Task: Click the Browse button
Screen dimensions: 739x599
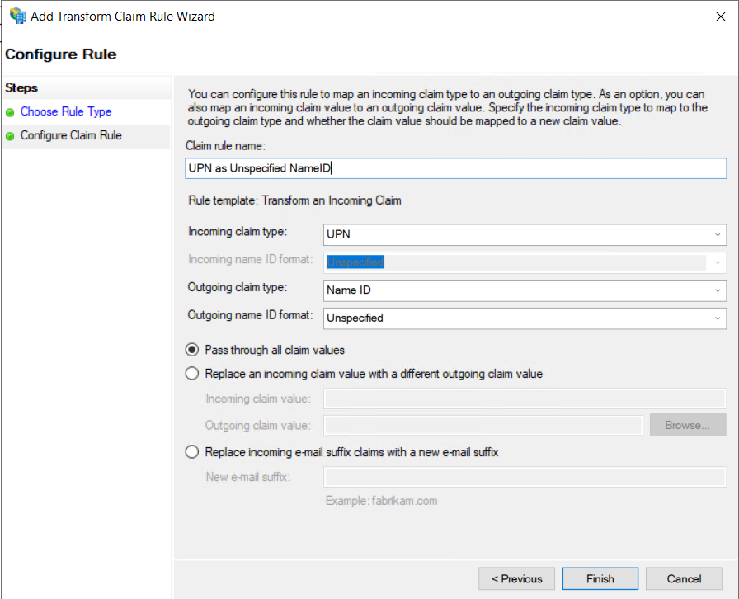Action: pyautogui.click(x=687, y=426)
